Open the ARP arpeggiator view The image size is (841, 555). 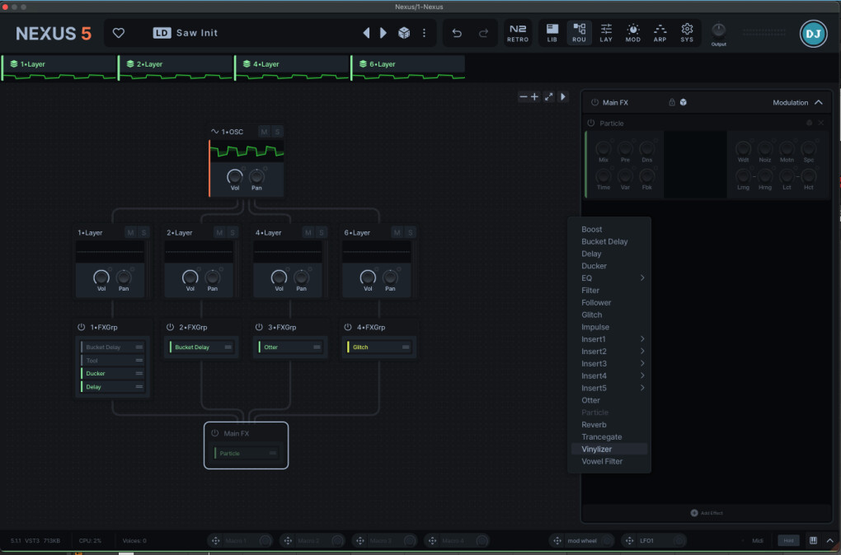660,33
